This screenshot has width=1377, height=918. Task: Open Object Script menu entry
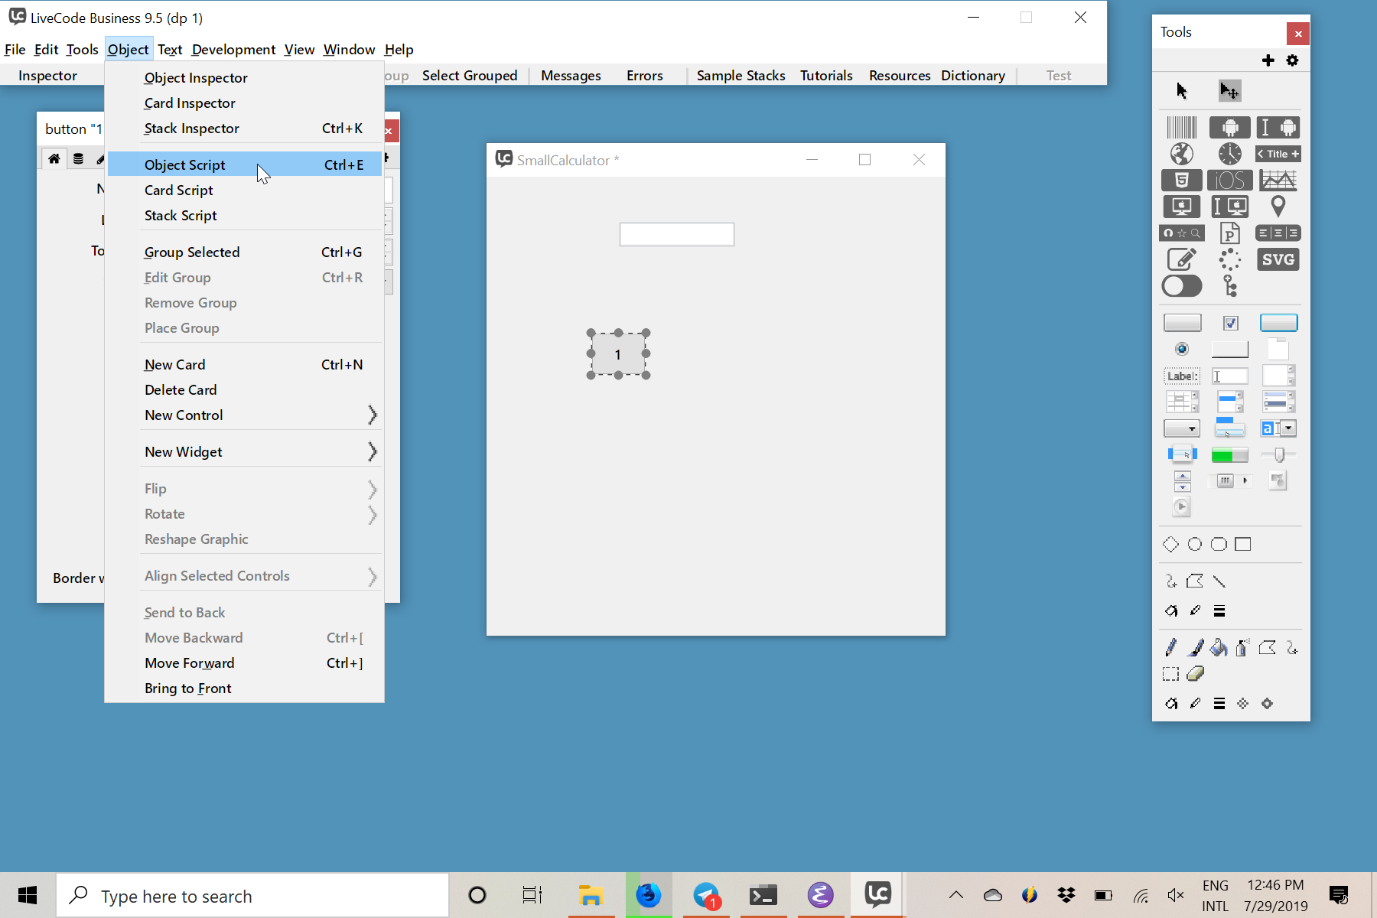[245, 164]
